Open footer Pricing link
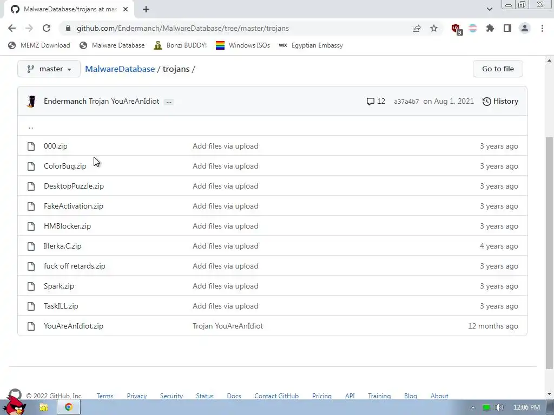 [322, 396]
